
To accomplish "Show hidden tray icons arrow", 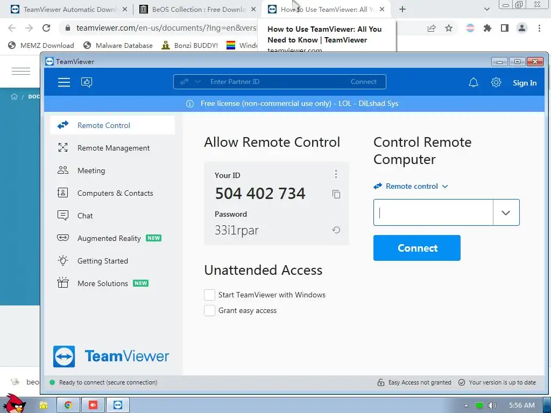I will click(466, 405).
